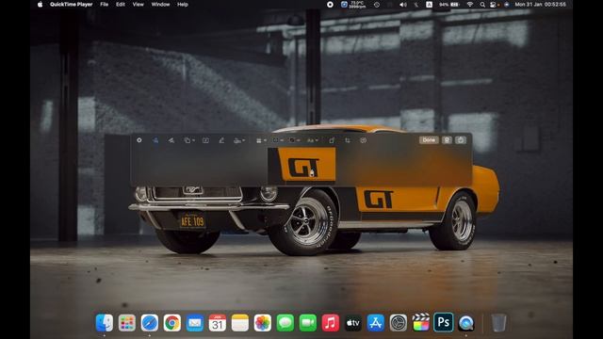603x339 pixels.
Task: Open Mail from the Dock
Action: pos(195,322)
